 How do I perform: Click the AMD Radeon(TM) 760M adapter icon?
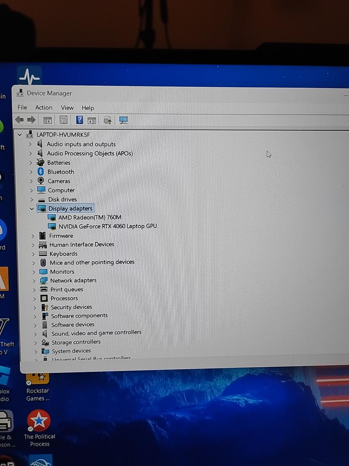coord(52,217)
